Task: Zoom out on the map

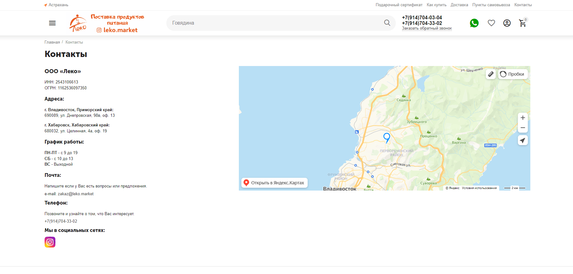Action: tap(523, 128)
